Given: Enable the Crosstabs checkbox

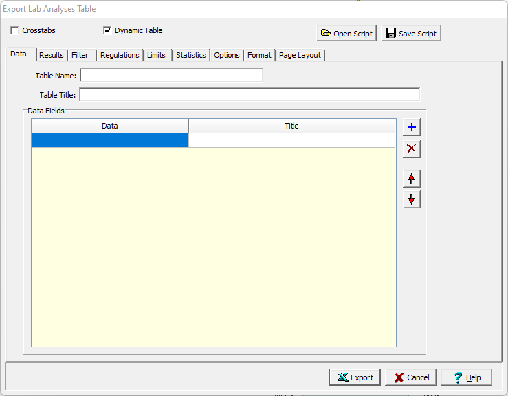Looking at the screenshot, I should pos(15,30).
